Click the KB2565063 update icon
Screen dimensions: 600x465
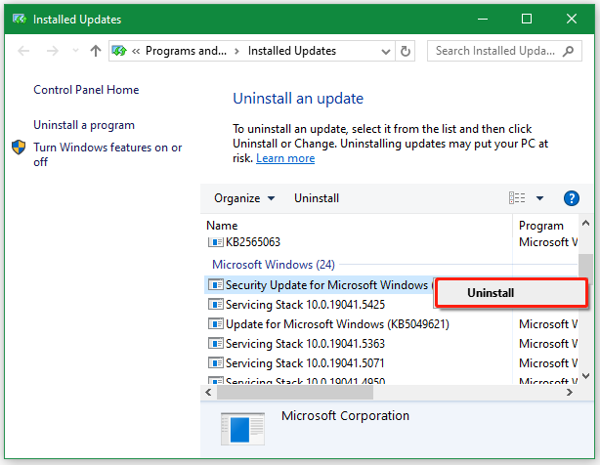[215, 241]
